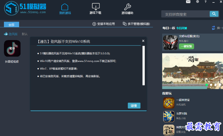Select the second carousel dot
Image resolution: width=223 pixels, height=136 pixels.
(x=211, y=85)
